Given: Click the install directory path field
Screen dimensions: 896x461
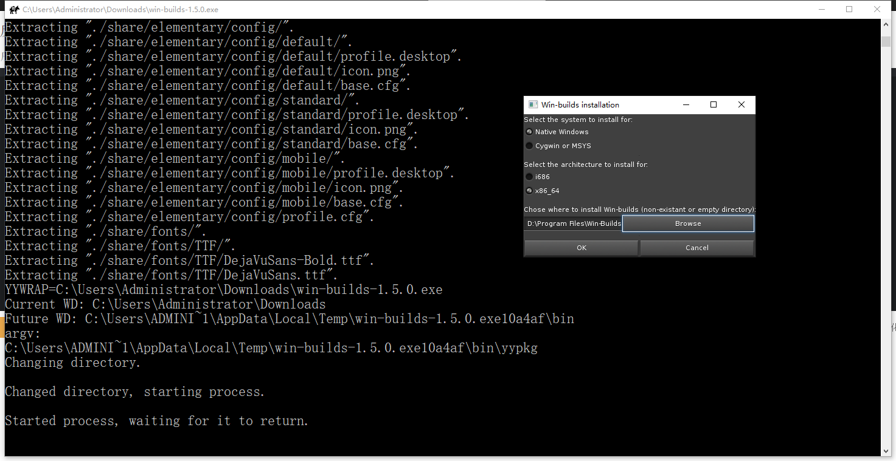Looking at the screenshot, I should click(x=573, y=224).
